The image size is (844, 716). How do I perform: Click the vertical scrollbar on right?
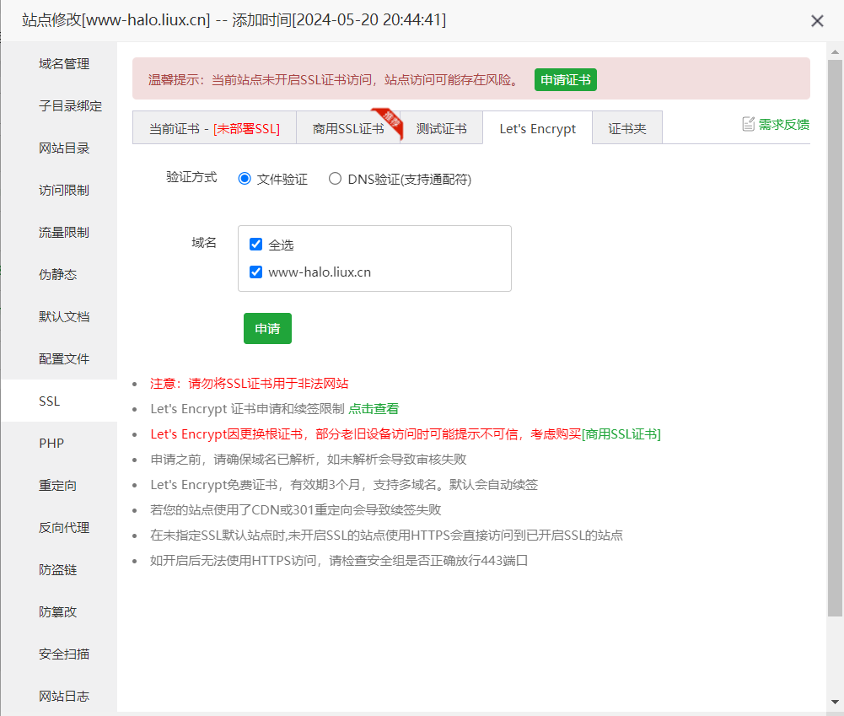click(835, 337)
